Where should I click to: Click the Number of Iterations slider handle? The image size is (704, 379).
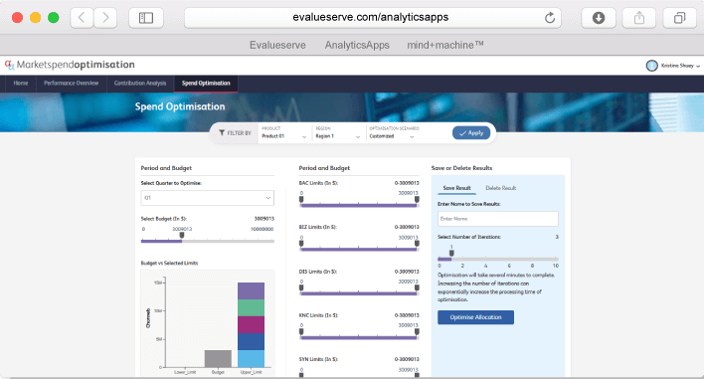451,254
